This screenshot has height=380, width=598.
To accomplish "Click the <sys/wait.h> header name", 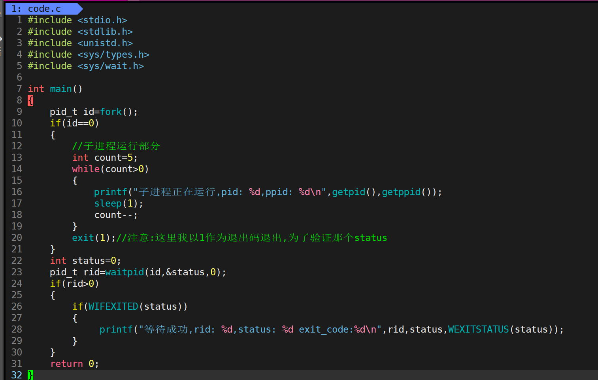I will [111, 66].
